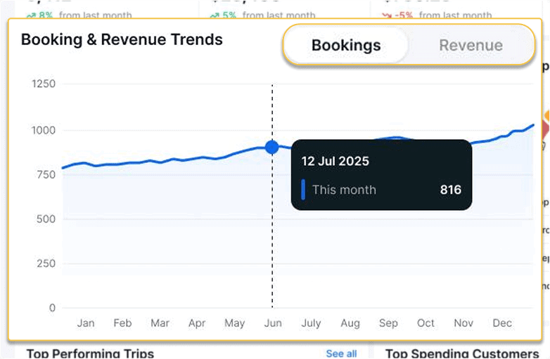Click the Feb axis label
Viewport: 550px width, 359px height.
pyautogui.click(x=122, y=323)
